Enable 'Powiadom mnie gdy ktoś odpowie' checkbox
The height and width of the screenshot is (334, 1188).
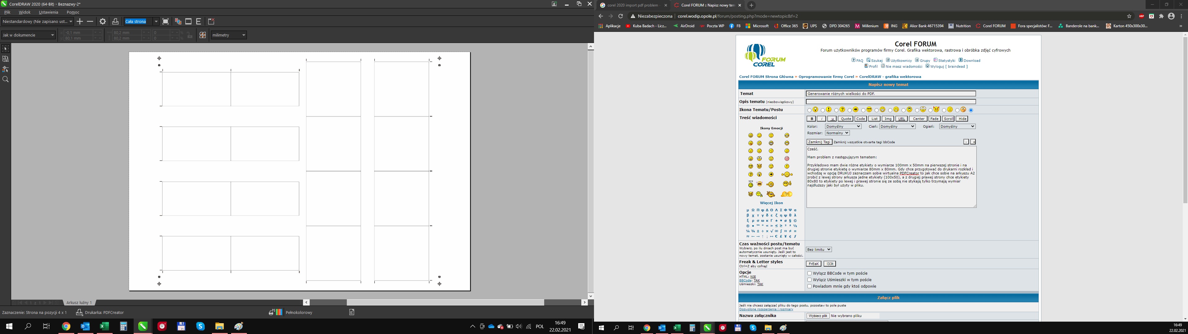(x=809, y=286)
